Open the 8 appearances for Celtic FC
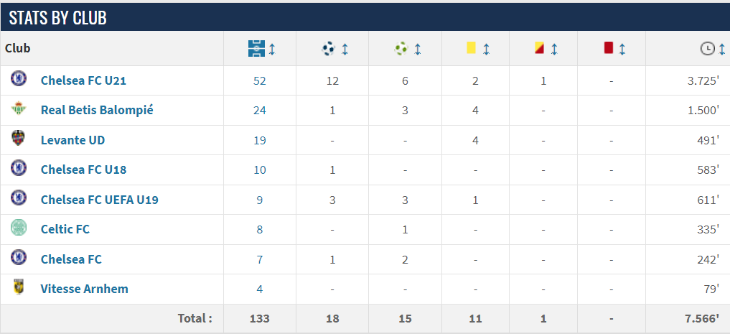Image resolution: width=730 pixels, height=334 pixels. (x=259, y=230)
